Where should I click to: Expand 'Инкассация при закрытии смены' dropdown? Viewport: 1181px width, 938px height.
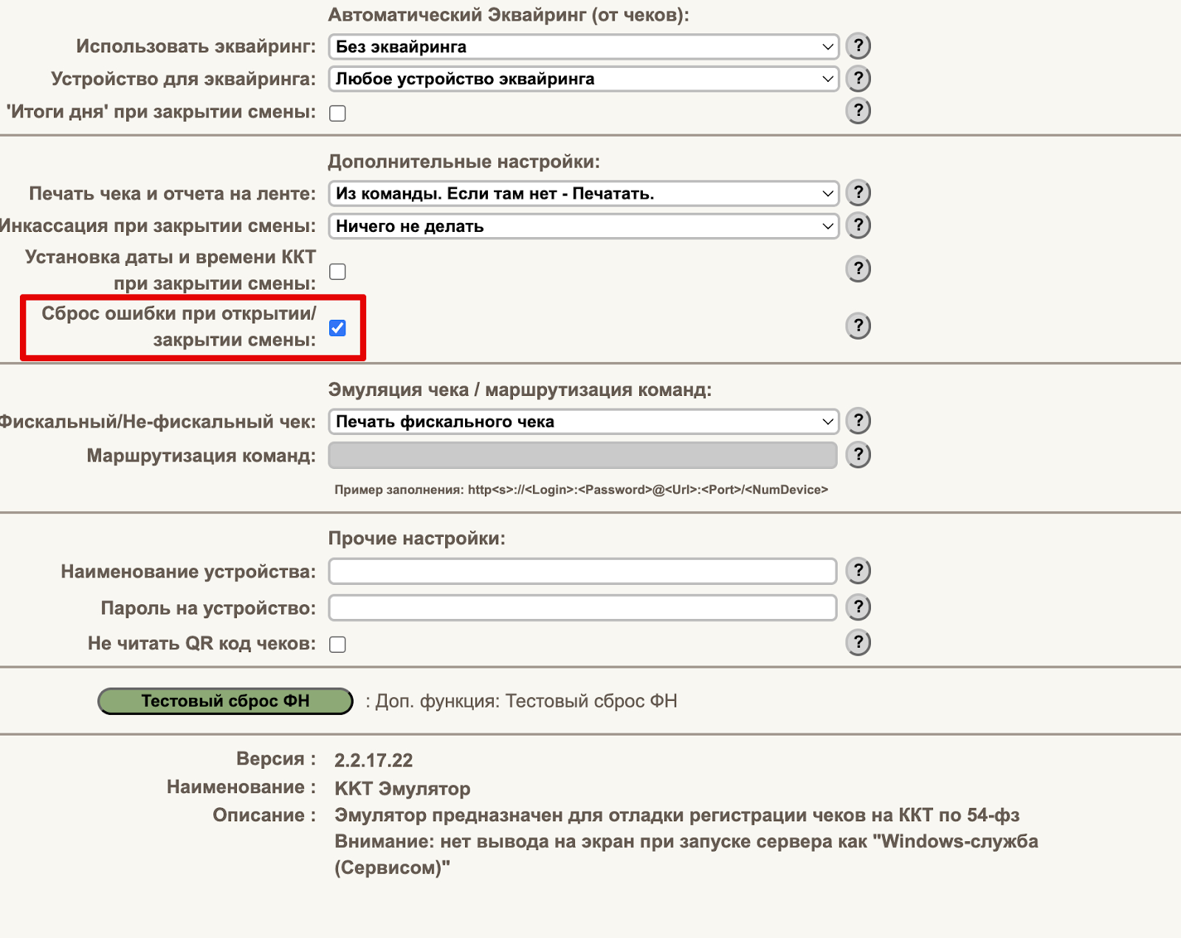(x=583, y=226)
